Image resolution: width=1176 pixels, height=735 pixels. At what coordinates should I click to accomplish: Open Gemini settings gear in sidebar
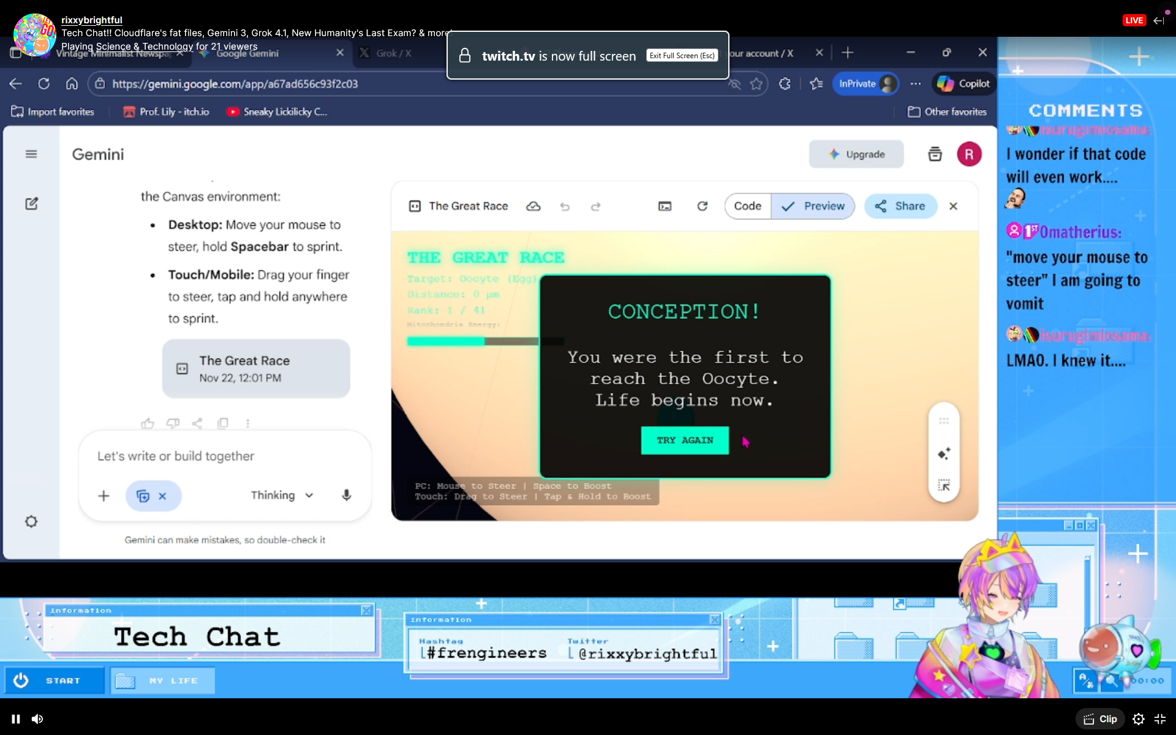coord(31,521)
